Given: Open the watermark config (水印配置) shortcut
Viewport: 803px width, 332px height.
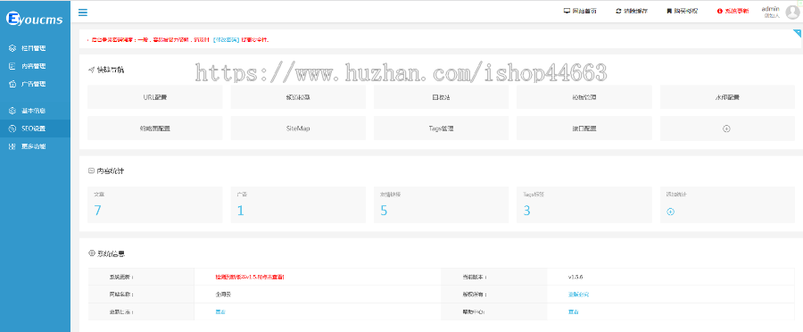Looking at the screenshot, I should (x=727, y=96).
